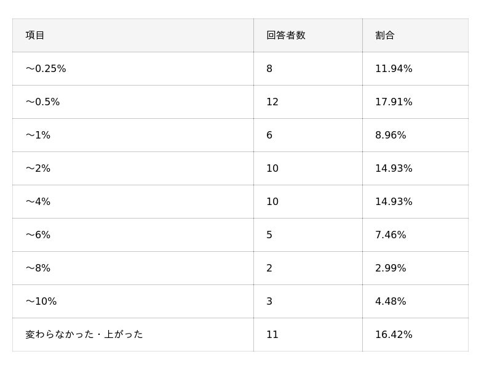492x370 pixels.
Task: Click the 〜2% item cell
Action: pyautogui.click(x=38, y=169)
